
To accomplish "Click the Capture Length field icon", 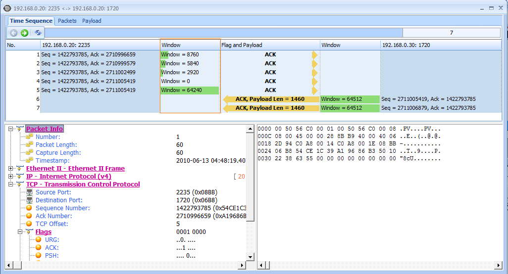I will pyautogui.click(x=30, y=152).
